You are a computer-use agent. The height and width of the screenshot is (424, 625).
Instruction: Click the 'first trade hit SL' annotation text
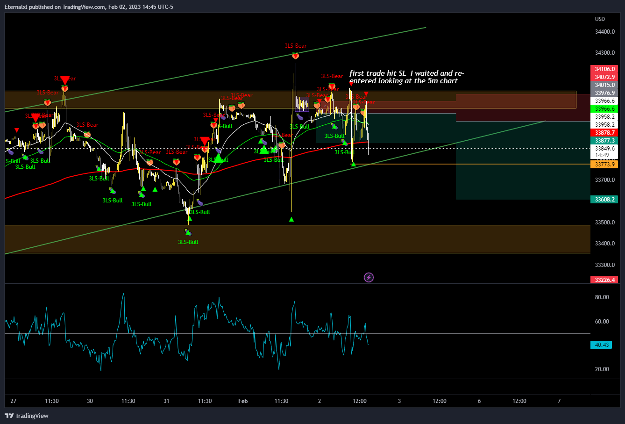406,77
